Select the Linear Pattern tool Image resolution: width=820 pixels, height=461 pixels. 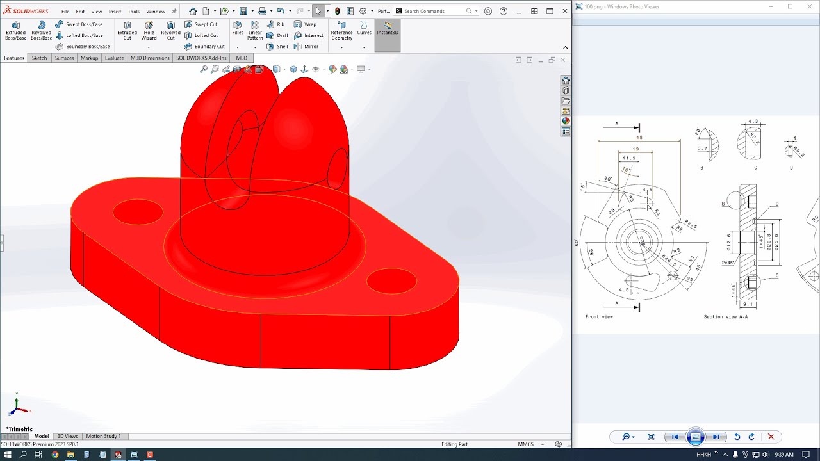pos(255,30)
